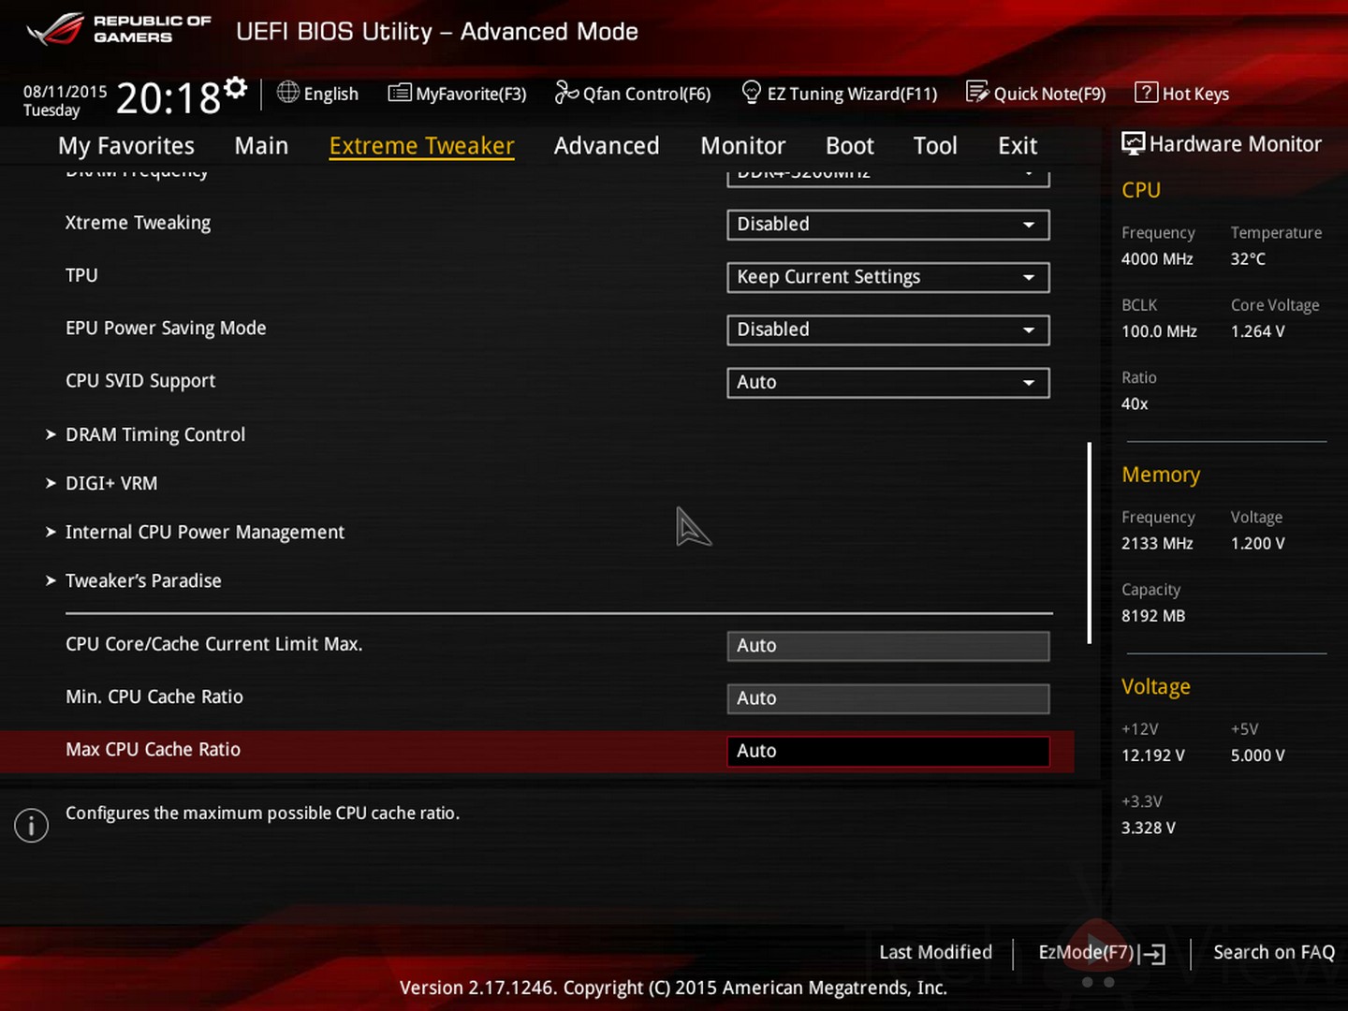Click the Memory Capacity 8192 MB value

1153,616
